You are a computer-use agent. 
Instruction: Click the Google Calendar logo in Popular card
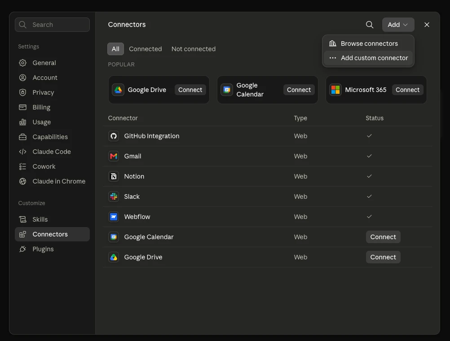(x=227, y=90)
